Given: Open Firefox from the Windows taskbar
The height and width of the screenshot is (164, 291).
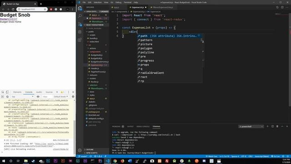Looking at the screenshot, I should (x=122, y=161).
